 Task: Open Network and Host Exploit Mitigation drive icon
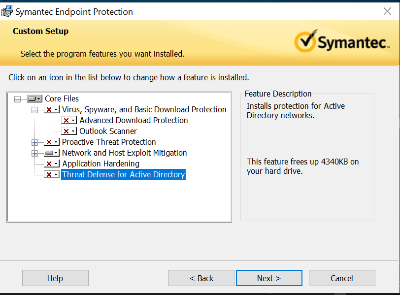point(51,153)
